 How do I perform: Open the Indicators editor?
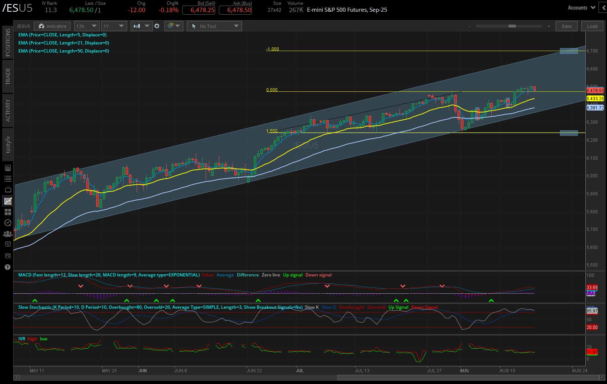coord(52,26)
